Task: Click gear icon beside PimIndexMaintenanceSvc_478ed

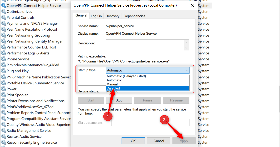Action: click(x=4, y=65)
